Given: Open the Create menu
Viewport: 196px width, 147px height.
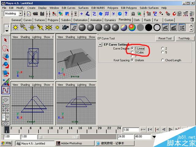Looking at the screenshot, I should click(x=31, y=8).
